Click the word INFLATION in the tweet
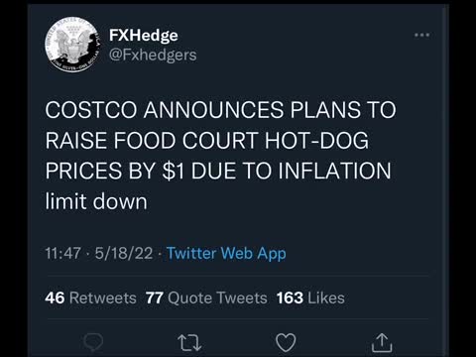The width and height of the screenshot is (476, 357). 334,171
